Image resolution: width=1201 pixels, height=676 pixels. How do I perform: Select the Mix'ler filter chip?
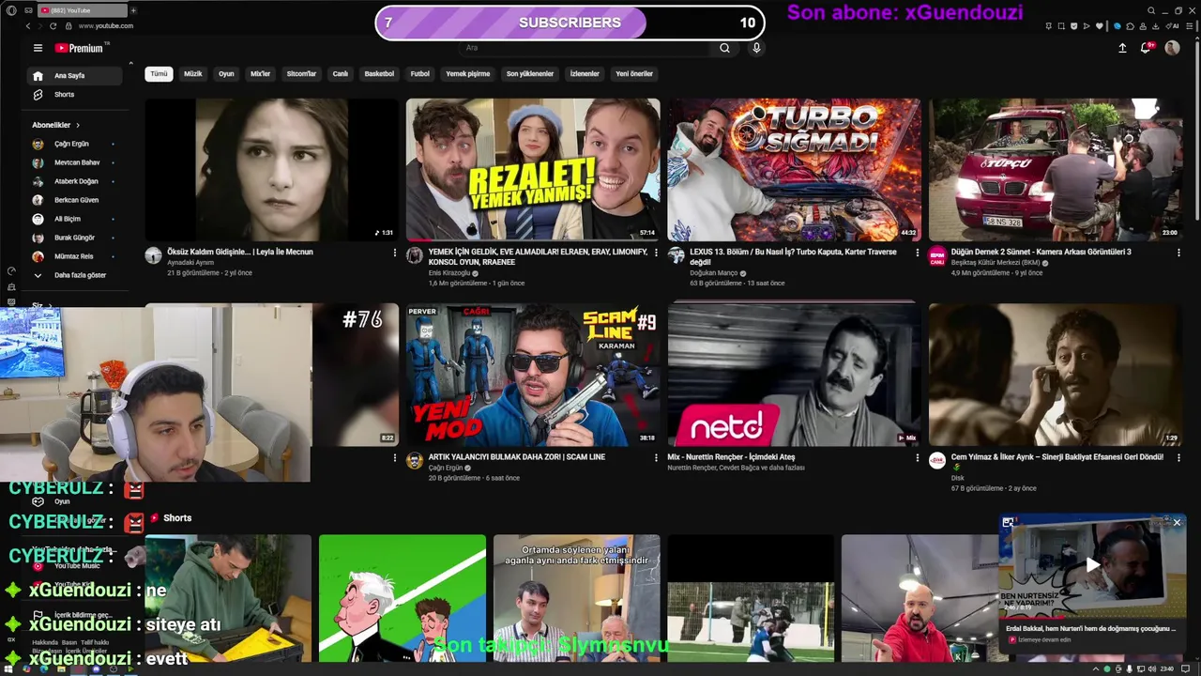click(260, 73)
